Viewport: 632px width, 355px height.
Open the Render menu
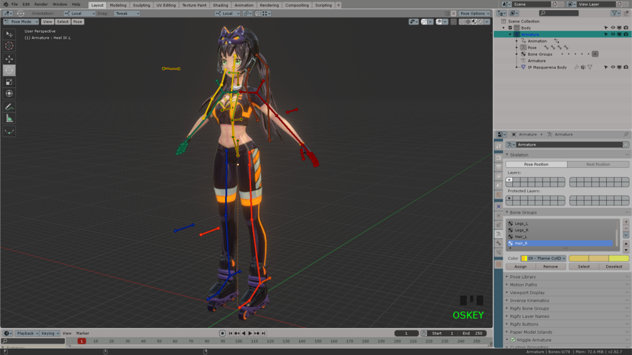click(41, 4)
